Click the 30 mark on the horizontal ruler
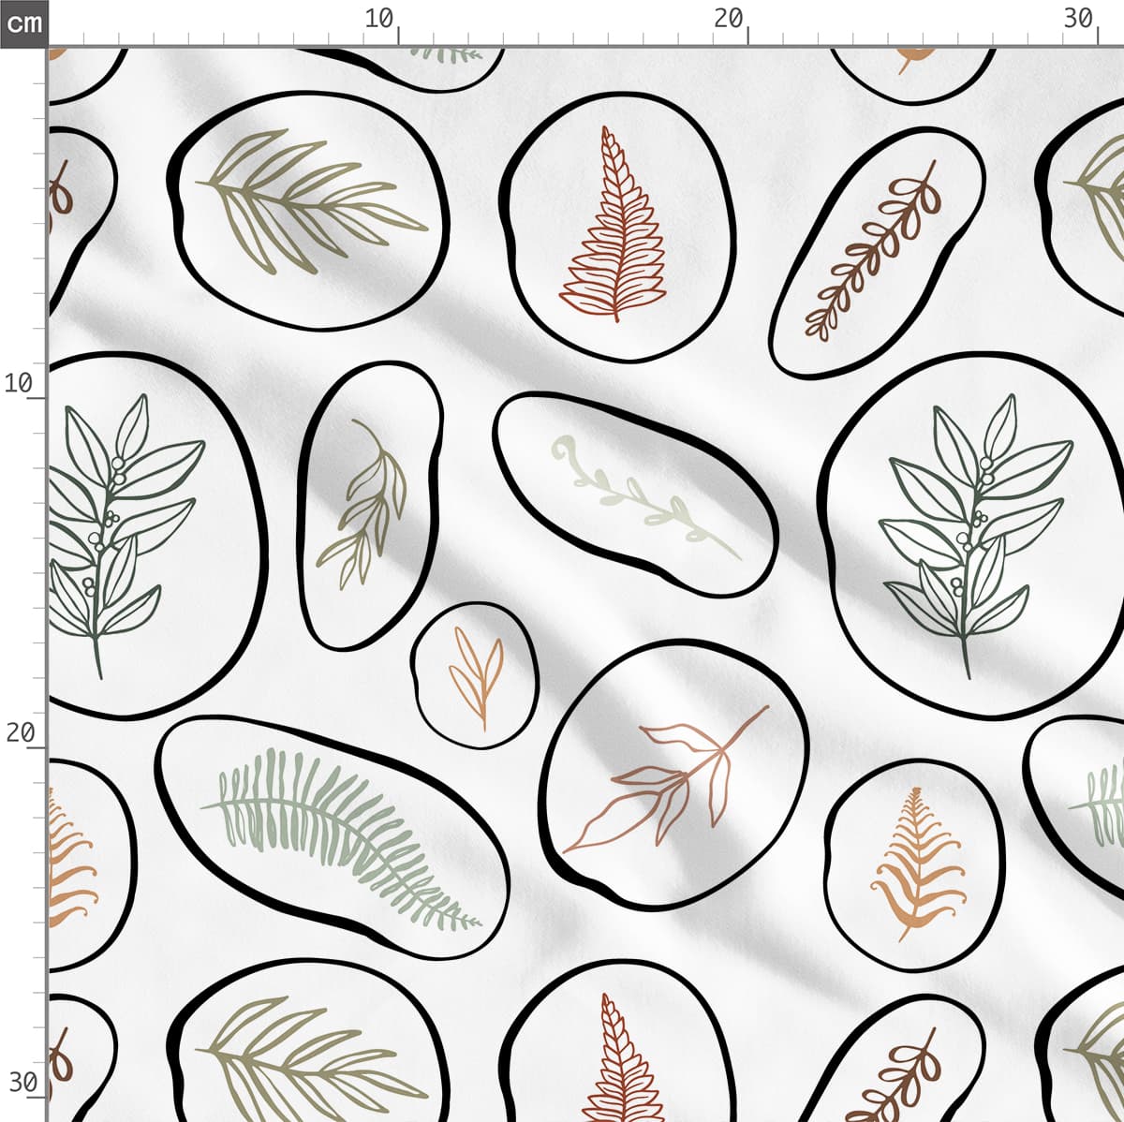This screenshot has width=1124, height=1122. (1079, 18)
